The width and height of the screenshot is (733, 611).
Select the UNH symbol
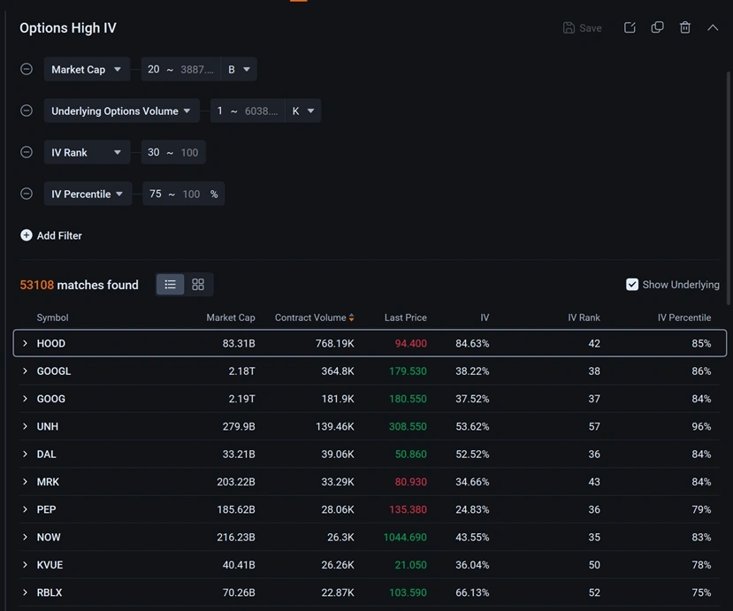(x=48, y=426)
